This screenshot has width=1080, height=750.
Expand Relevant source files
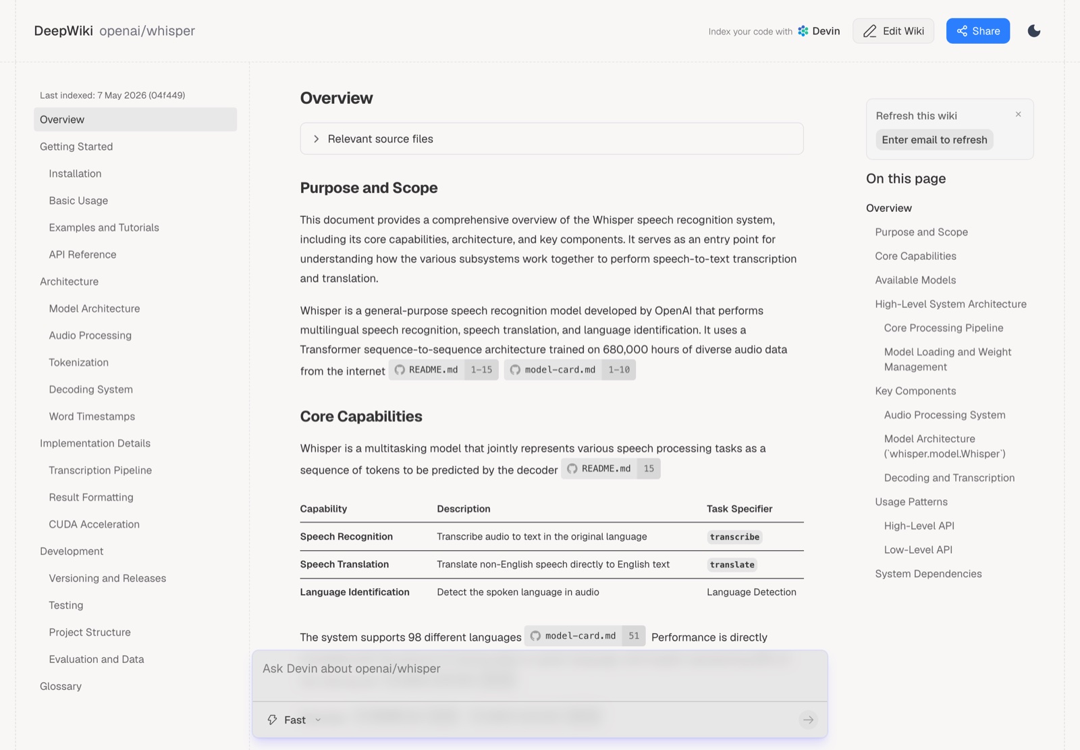[x=551, y=138]
